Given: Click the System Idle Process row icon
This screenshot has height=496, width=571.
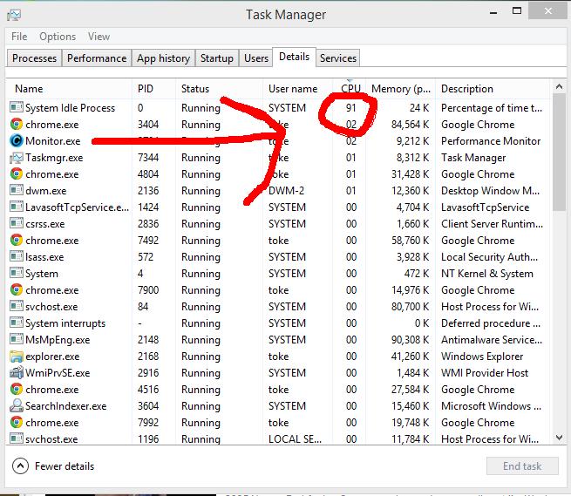Looking at the screenshot, I should coord(17,107).
